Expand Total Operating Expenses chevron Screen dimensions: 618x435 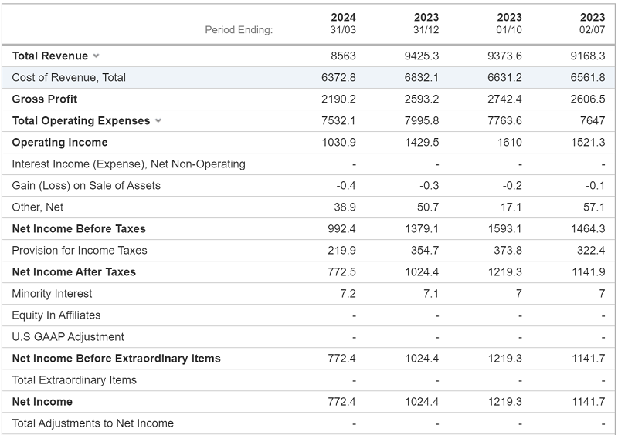(x=158, y=121)
